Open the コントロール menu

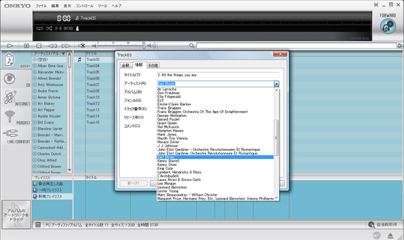point(84,6)
